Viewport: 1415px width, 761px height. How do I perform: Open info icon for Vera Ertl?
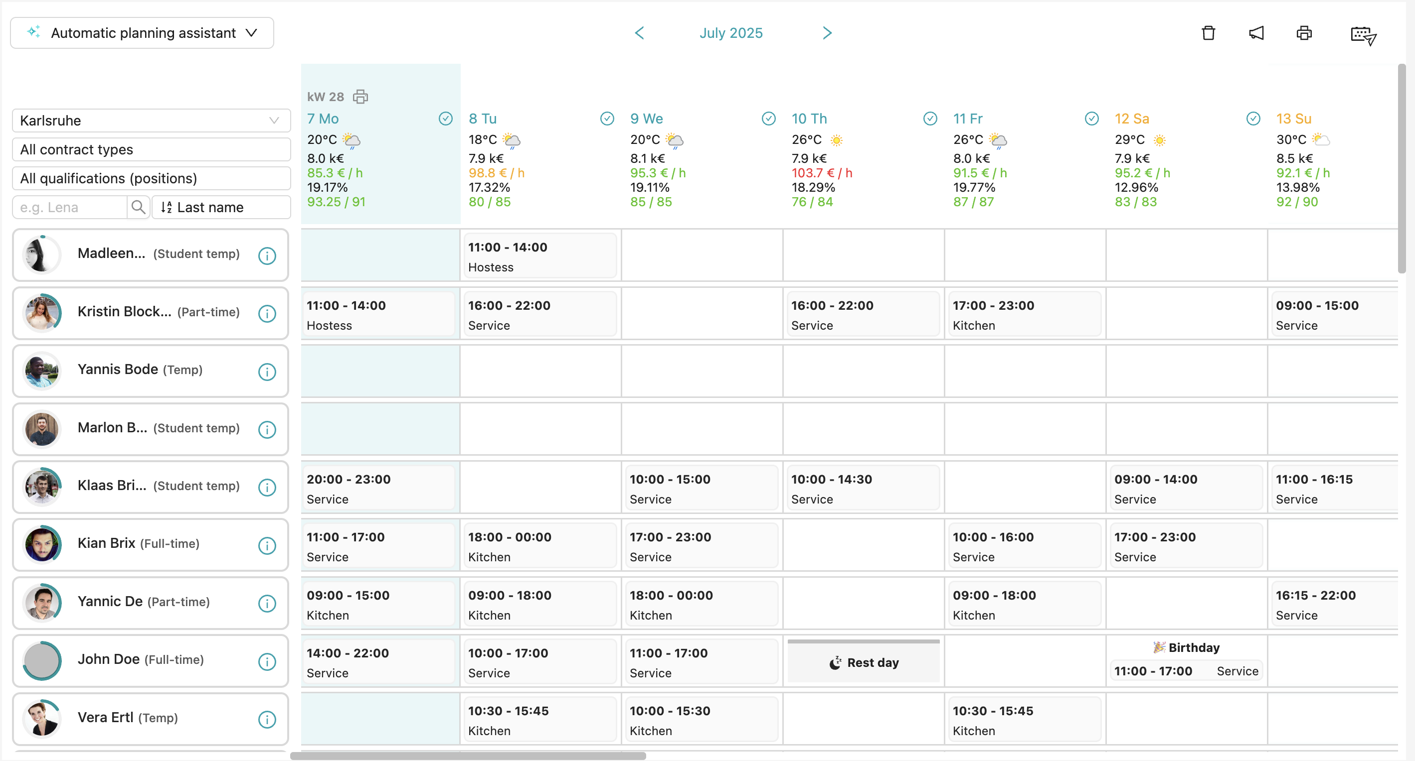click(x=267, y=719)
